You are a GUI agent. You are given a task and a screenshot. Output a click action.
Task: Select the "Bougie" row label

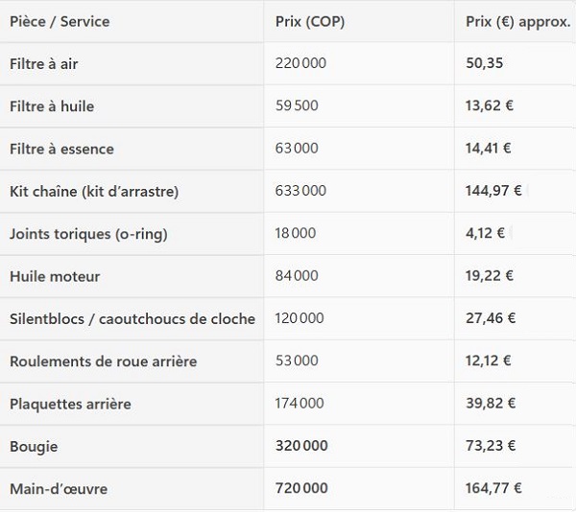pos(34,446)
